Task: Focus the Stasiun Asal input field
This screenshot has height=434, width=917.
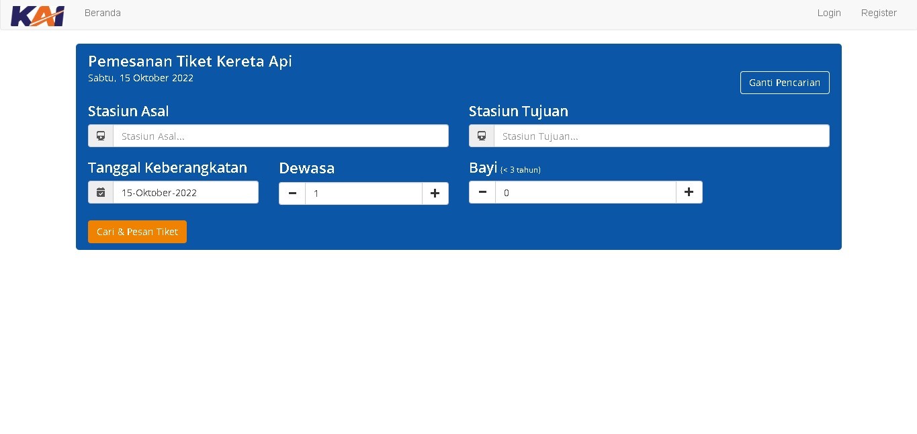Action: (x=280, y=136)
